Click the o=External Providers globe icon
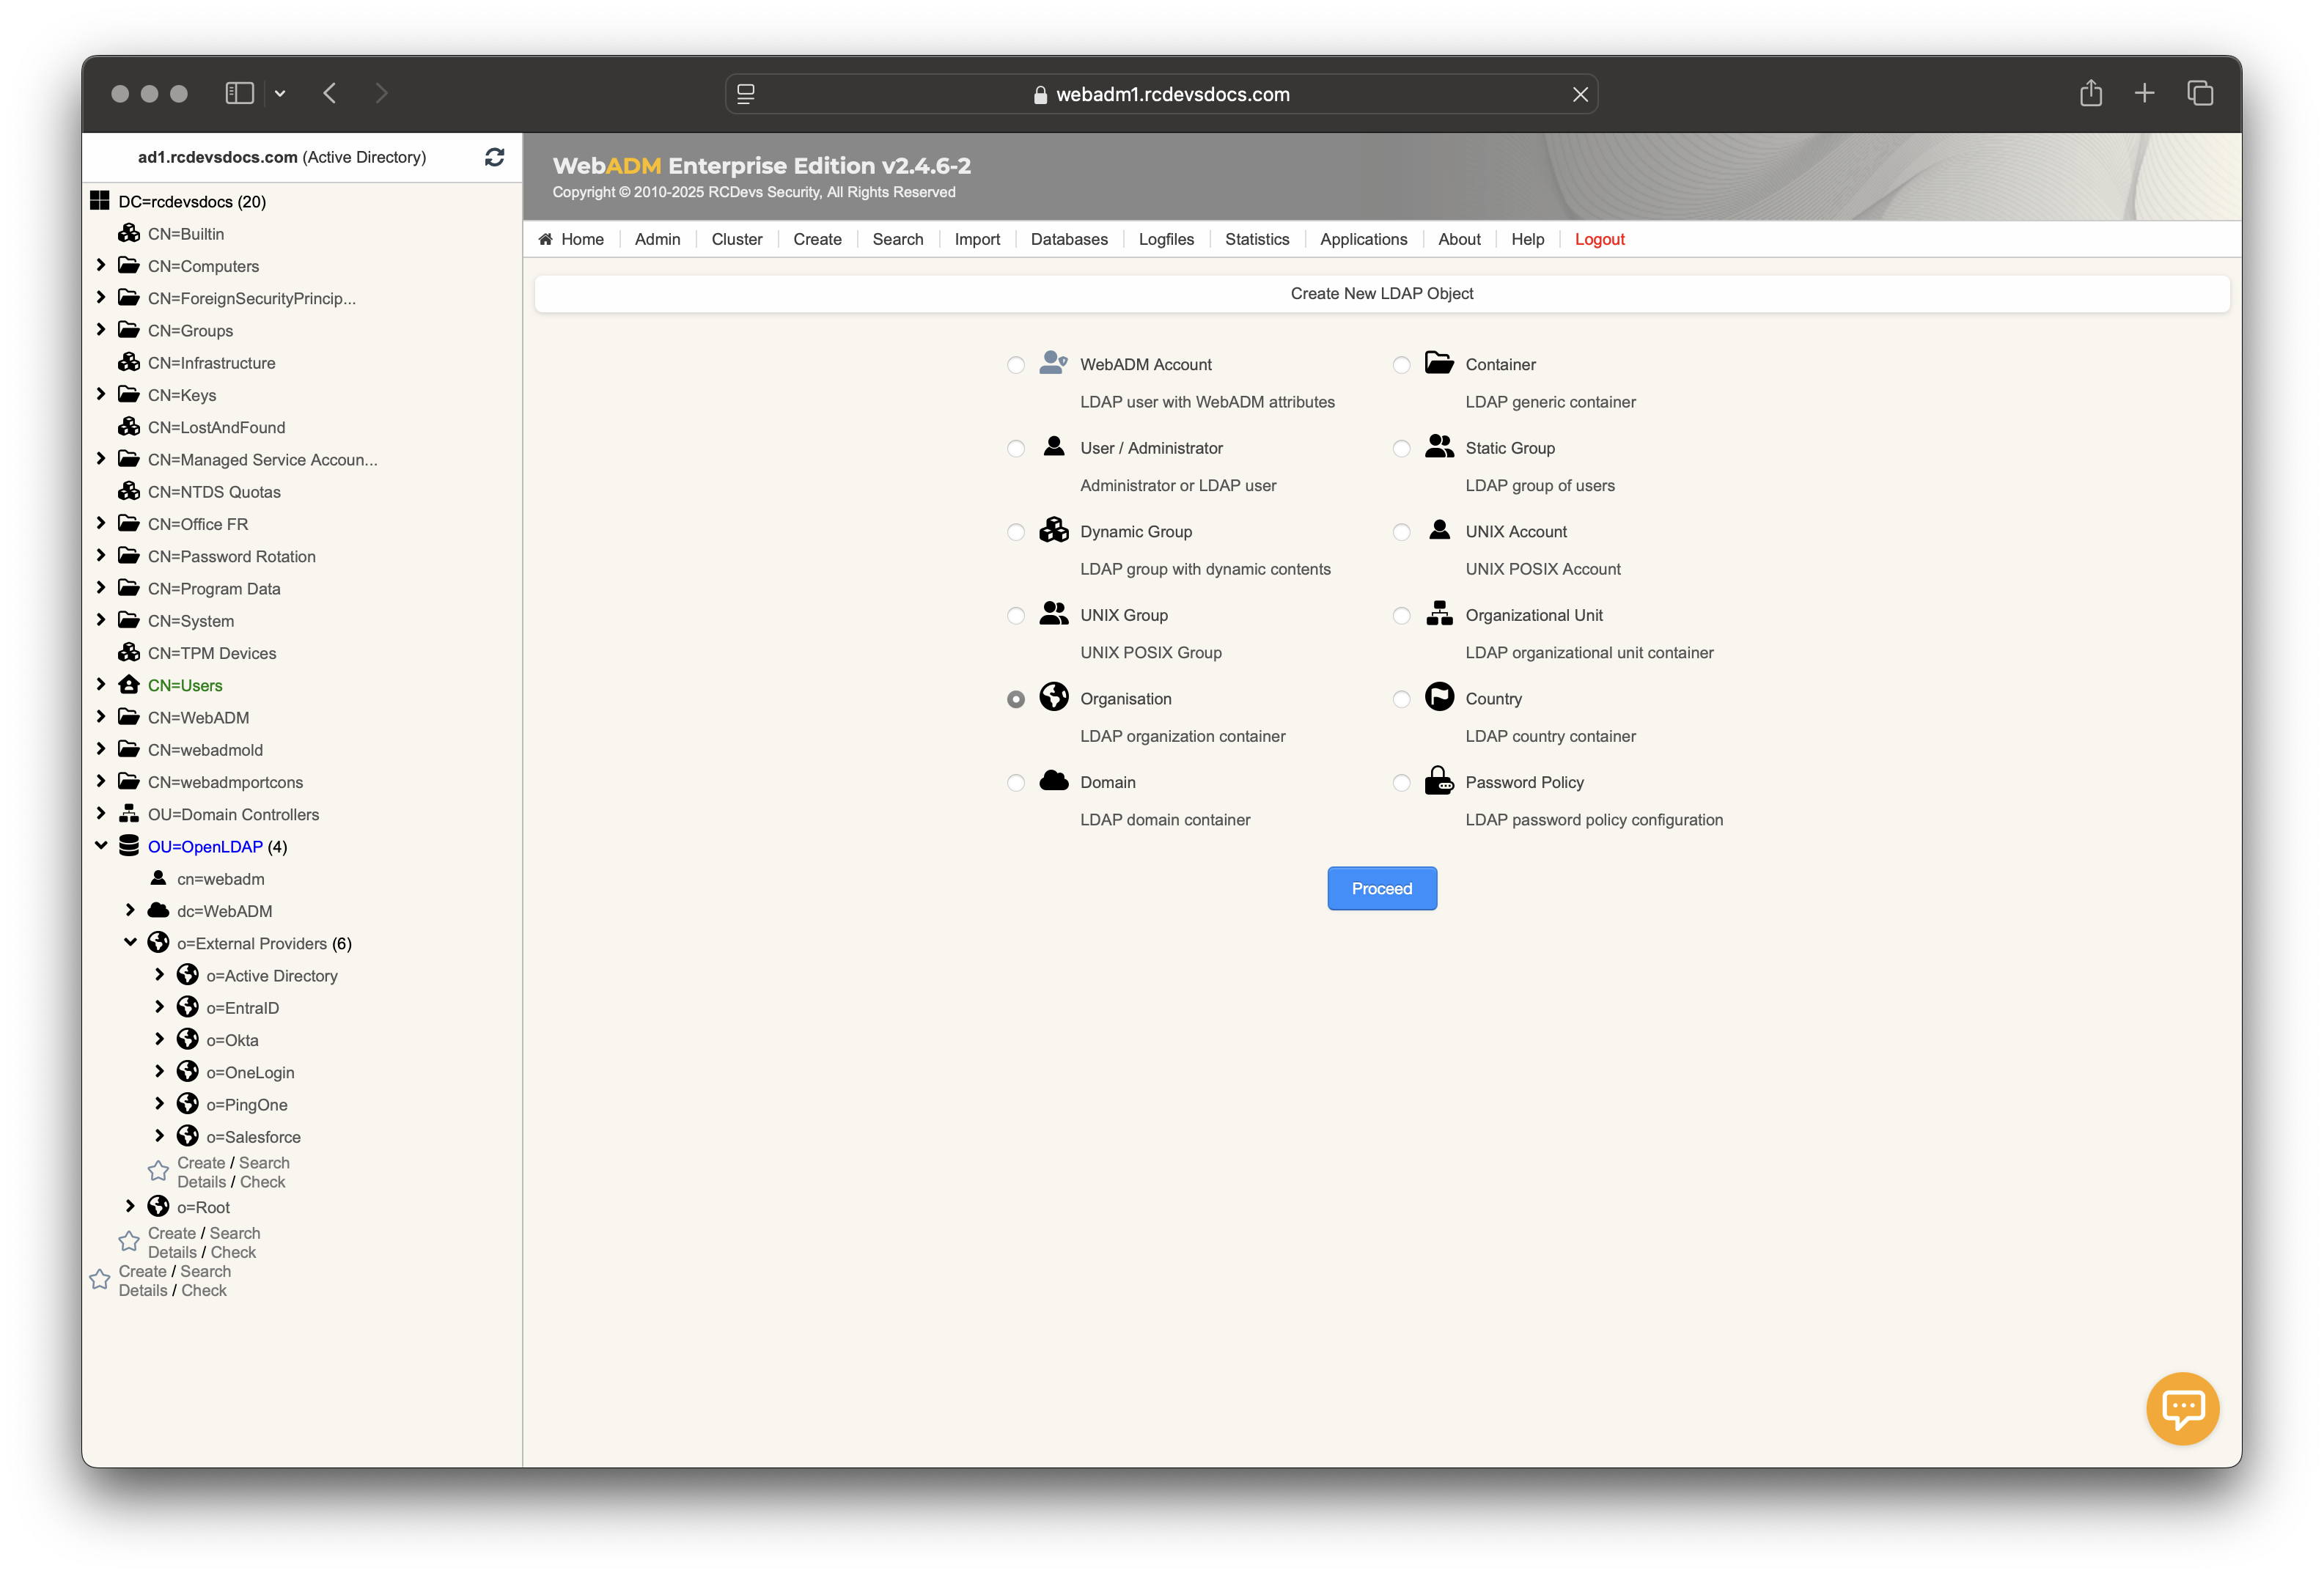This screenshot has width=2324, height=1576. tap(158, 942)
